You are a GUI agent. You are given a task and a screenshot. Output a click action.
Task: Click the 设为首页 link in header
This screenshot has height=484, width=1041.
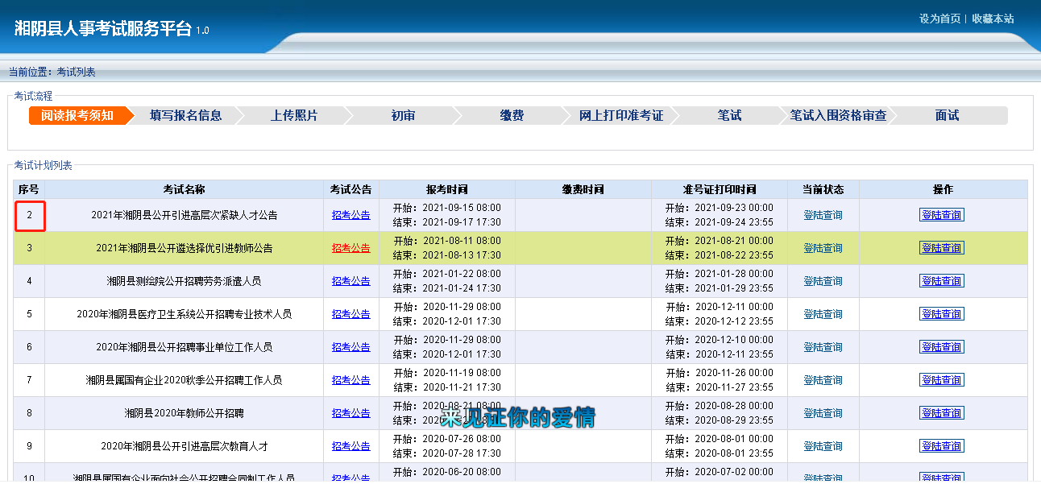(x=939, y=19)
